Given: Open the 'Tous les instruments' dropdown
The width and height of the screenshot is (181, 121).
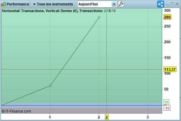Looking at the screenshot, I should click(53, 4).
